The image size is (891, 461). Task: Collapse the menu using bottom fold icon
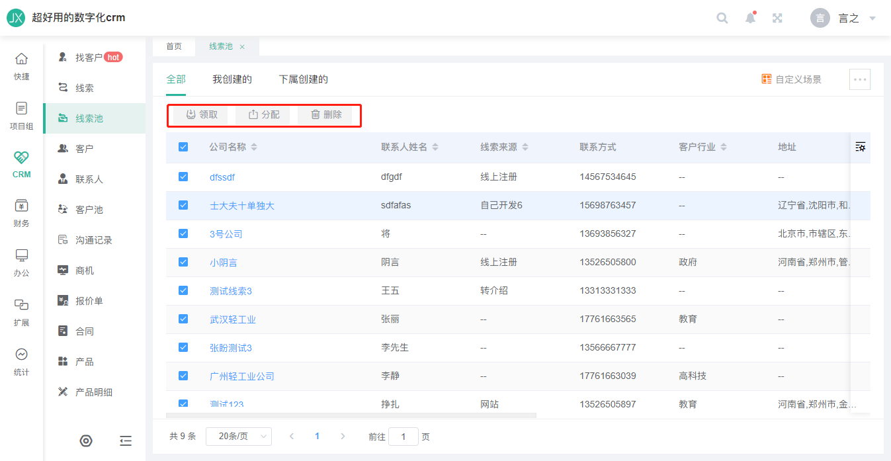126,440
